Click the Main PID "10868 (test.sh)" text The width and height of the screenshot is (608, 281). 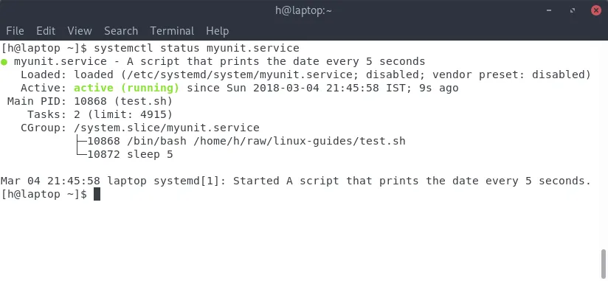(x=123, y=101)
